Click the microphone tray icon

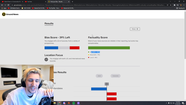(x=169, y=103)
